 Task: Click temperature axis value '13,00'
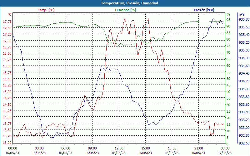click(x=7, y=143)
